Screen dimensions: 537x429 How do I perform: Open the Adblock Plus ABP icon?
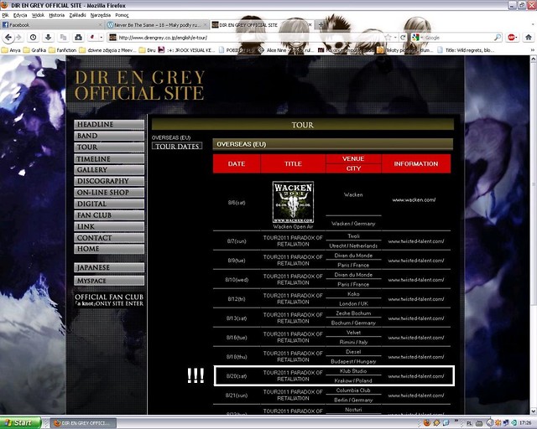(x=512, y=38)
